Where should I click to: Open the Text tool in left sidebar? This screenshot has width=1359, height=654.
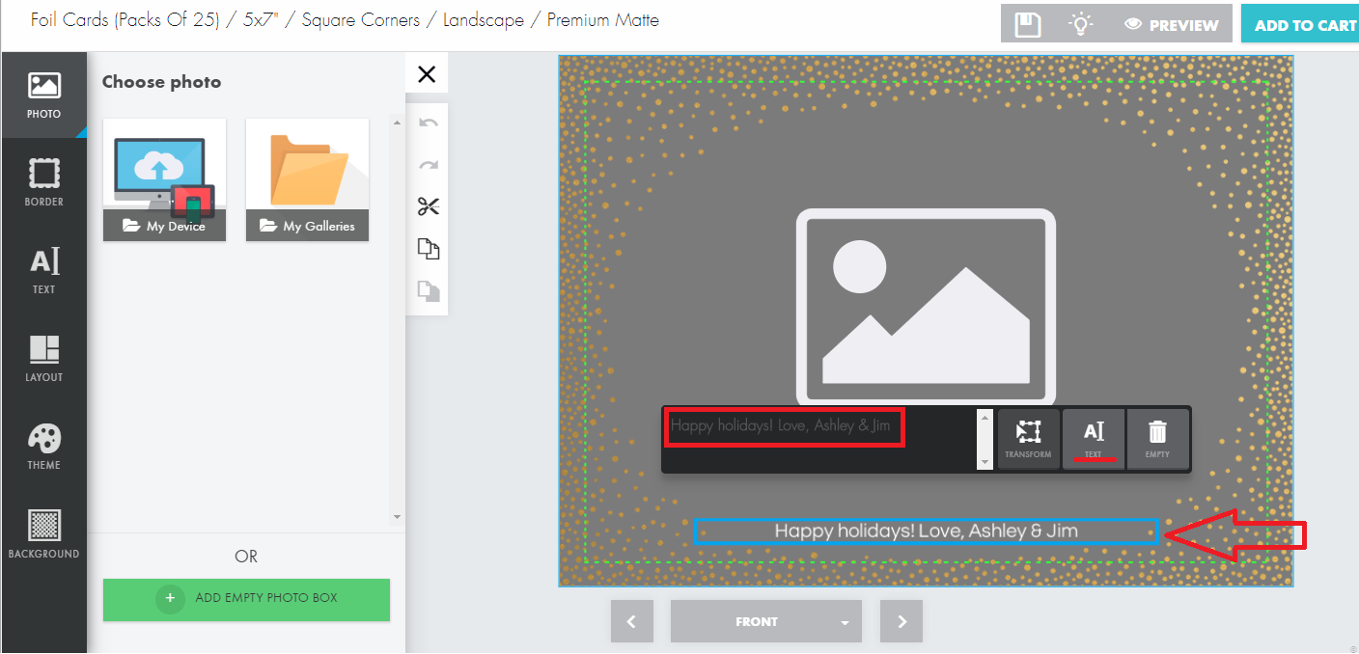[x=43, y=271]
